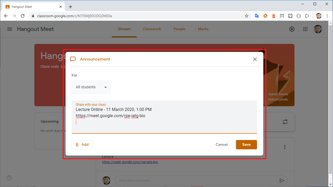This screenshot has width=333, height=187.
Task: Open the Google Translate extension
Action: pyautogui.click(x=257, y=16)
